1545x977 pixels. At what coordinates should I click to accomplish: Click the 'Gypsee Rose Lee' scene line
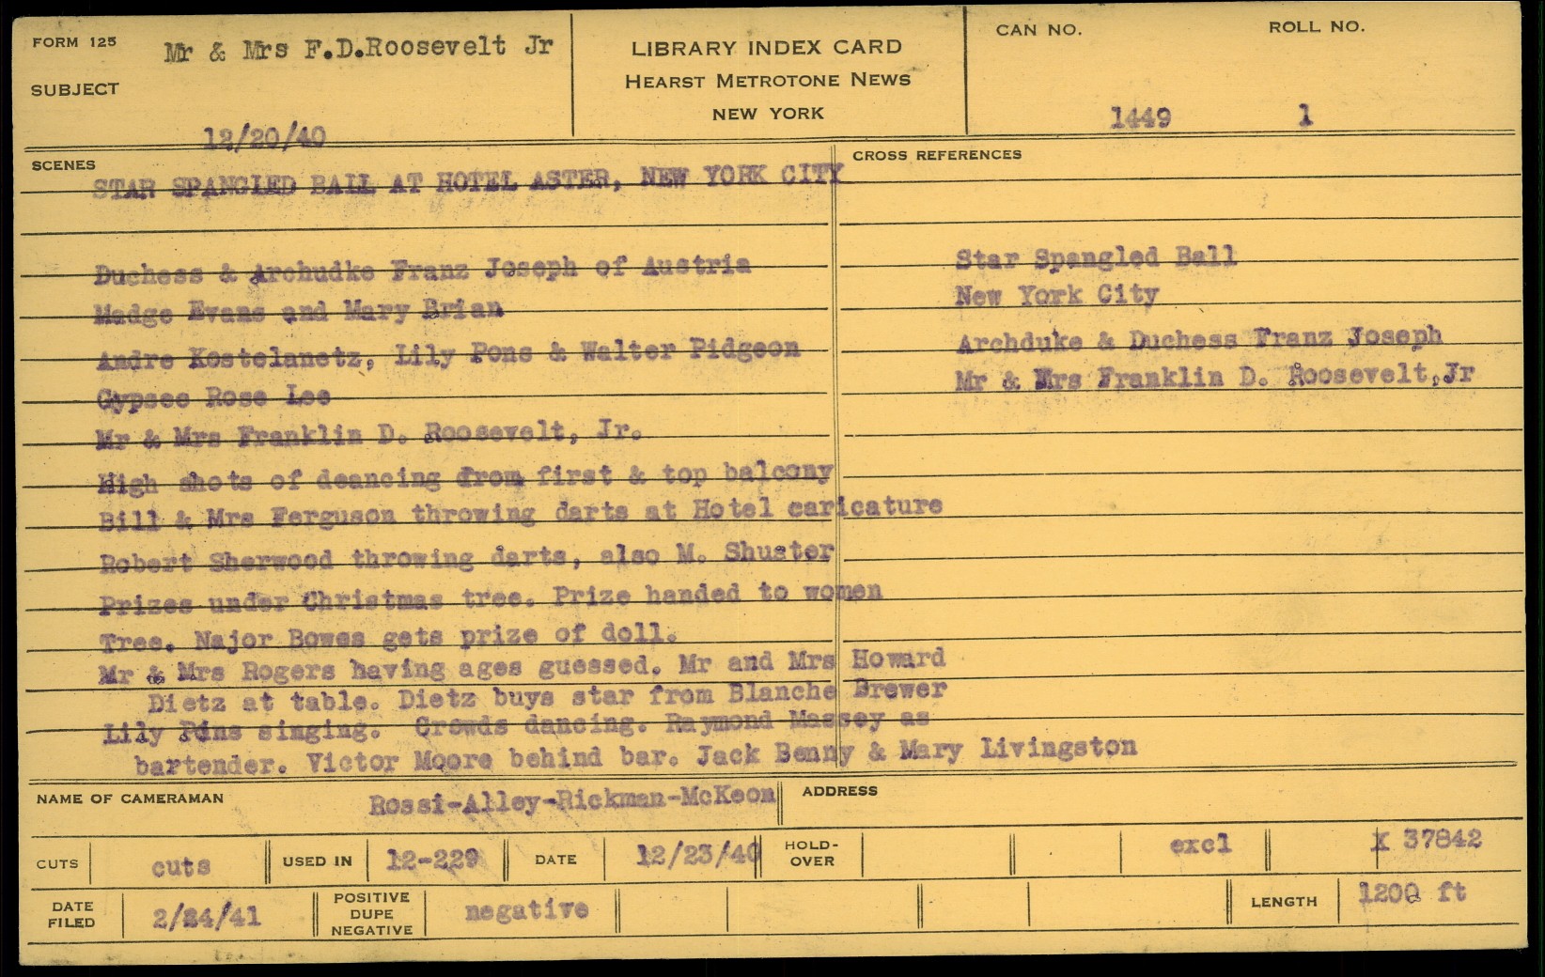[212, 397]
